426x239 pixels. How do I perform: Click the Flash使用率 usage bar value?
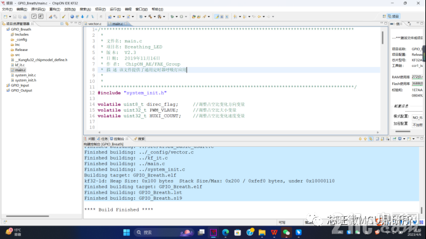tap(417, 84)
